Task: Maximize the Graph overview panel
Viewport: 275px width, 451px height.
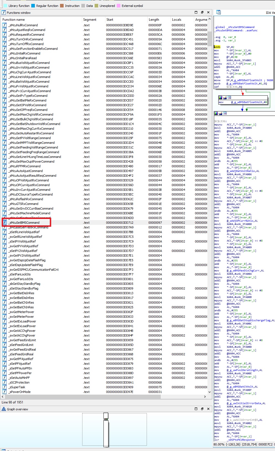Action: 196,409
